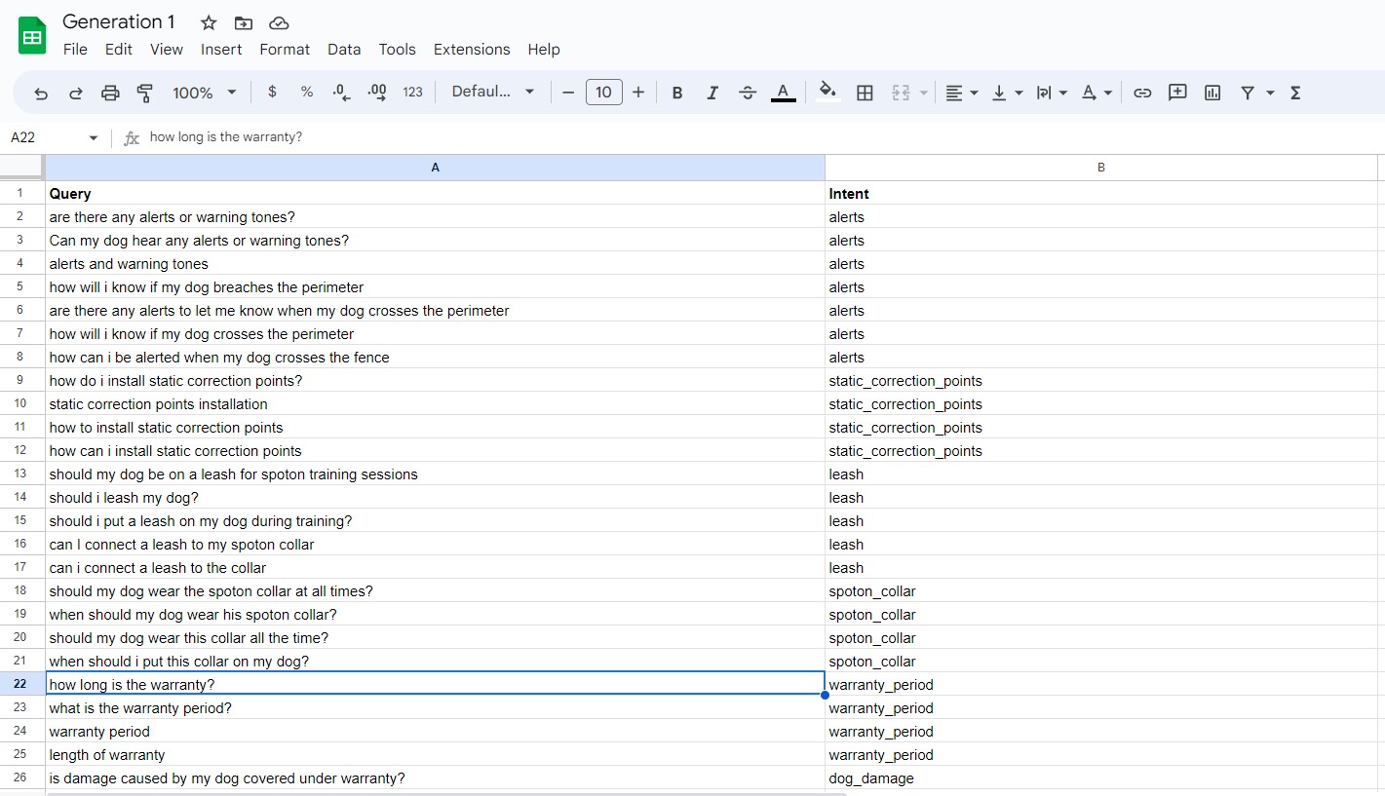Open the functions (sigma) menu

1295,92
